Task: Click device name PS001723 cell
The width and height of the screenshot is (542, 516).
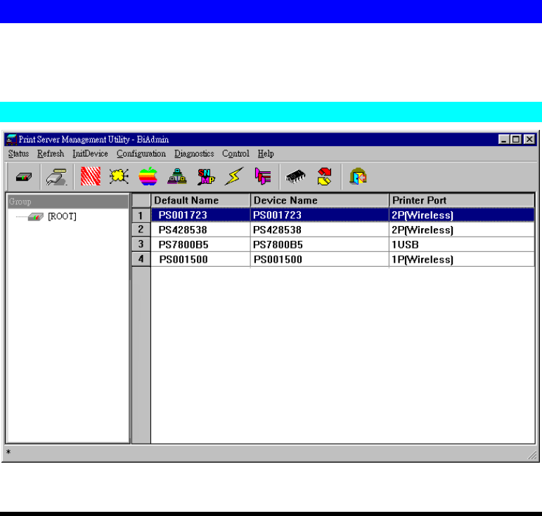Action: tap(319, 216)
